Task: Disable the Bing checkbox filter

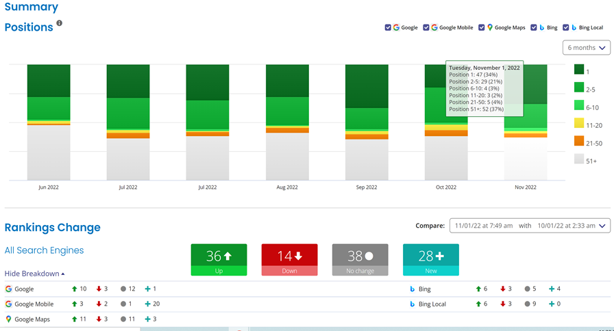Action: (x=534, y=28)
